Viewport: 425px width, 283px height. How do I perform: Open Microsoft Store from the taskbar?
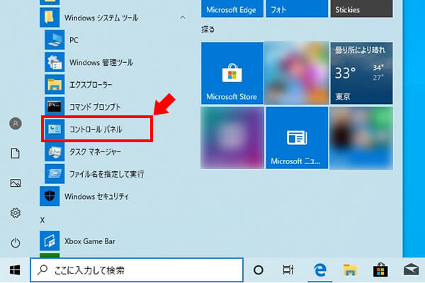coord(380,270)
